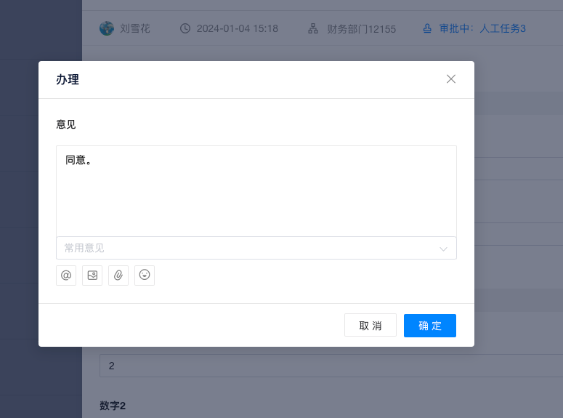Screen dimensions: 563x418
Task: Click the paperclip attachment icon
Action: 118,276
